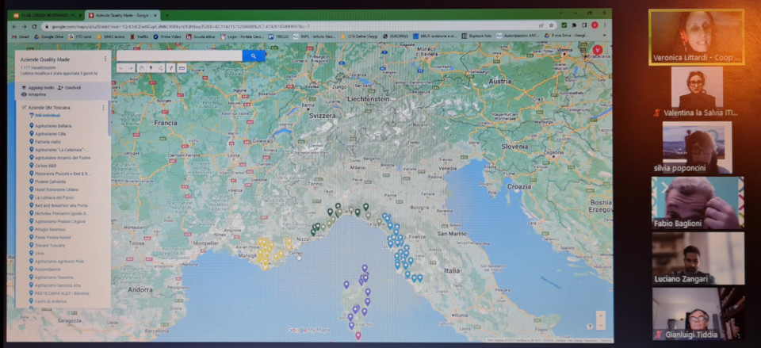Image resolution: width=761 pixels, height=348 pixels.
Task: Select La Lumaca del Parco list item
Action: coord(53,197)
